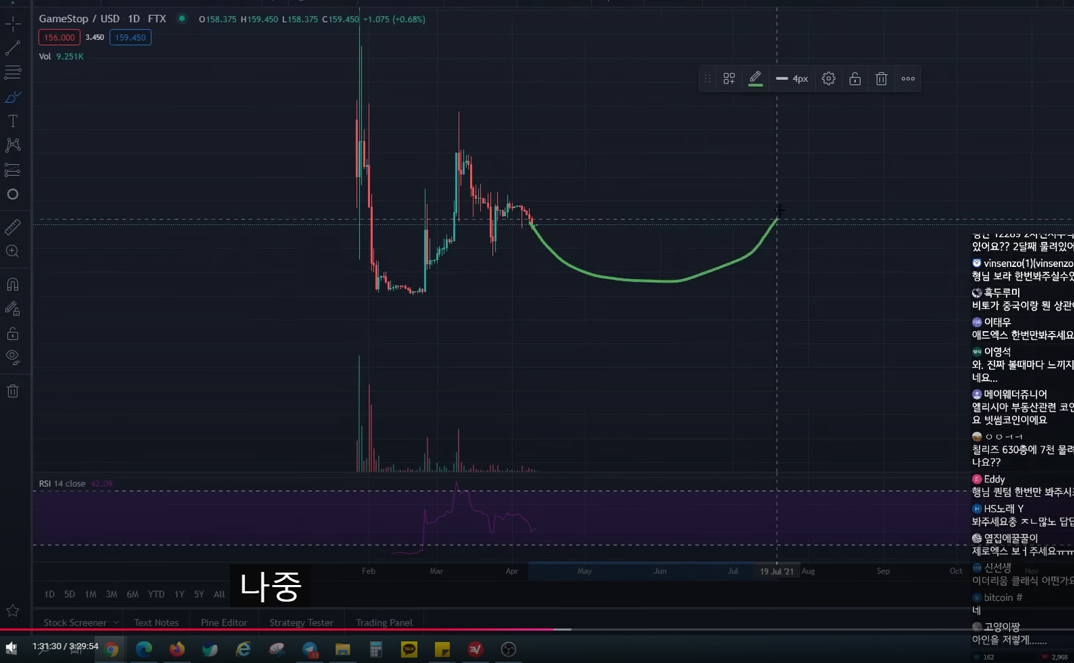Click the 19 Jul '21 date label
Viewport: 1074px width, 663px height.
777,571
